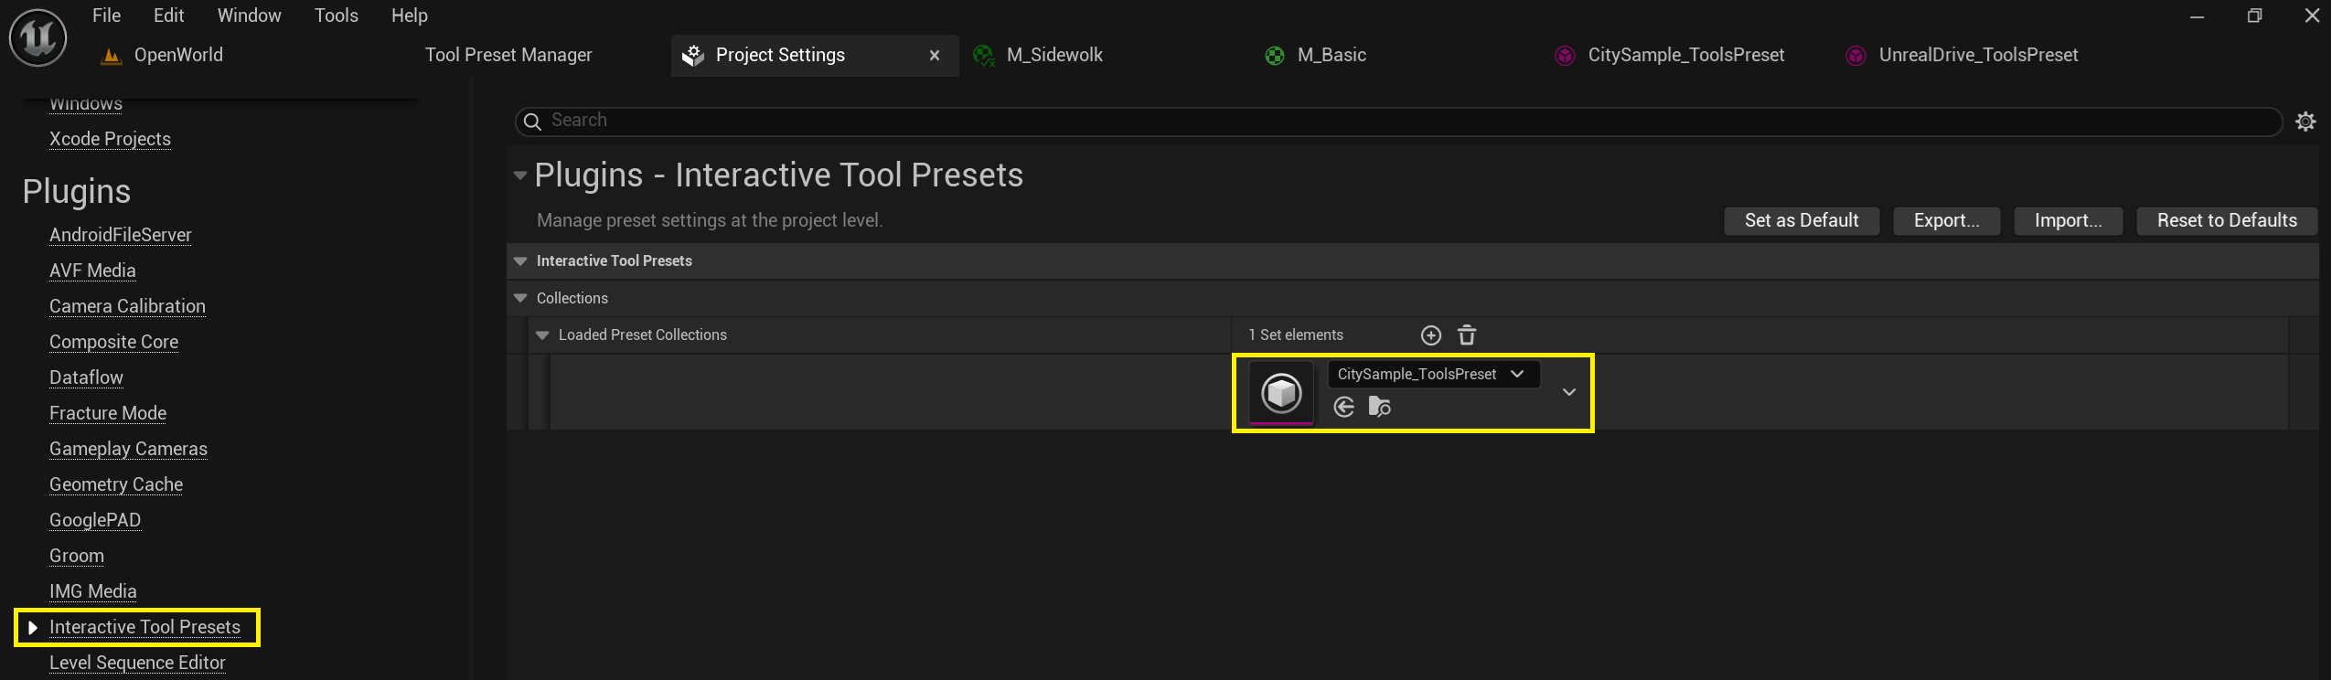
Task: Click arrow beside Interactive Tool Presets sidebar entry
Action: click(x=33, y=627)
